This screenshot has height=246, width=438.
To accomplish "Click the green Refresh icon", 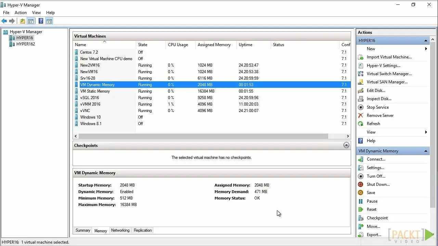I will coord(360,124).
